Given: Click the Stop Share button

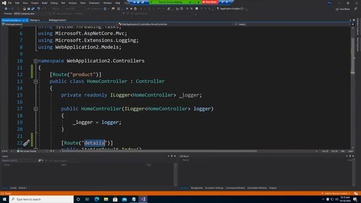Looking at the screenshot, I should click(x=209, y=2).
